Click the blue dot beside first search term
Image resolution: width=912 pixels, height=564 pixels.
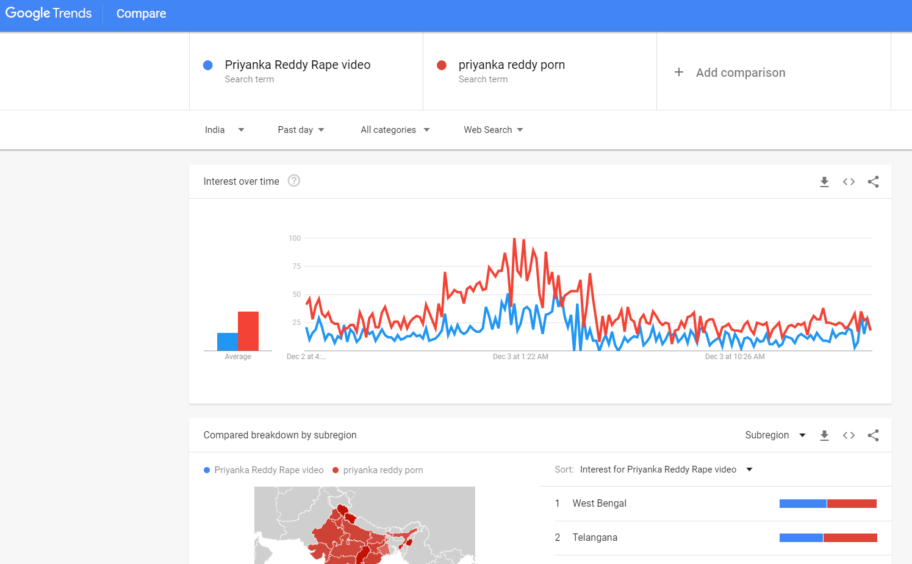(208, 65)
